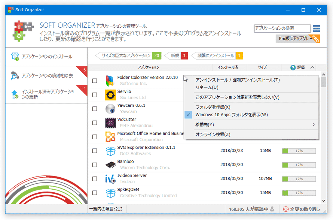Click the undo changes lifebuoy icon
Screen dimensions: 333x220
285,209
